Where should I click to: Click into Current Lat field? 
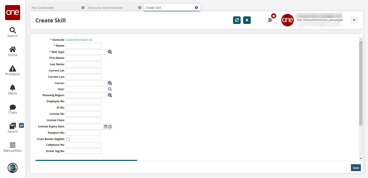point(83,71)
